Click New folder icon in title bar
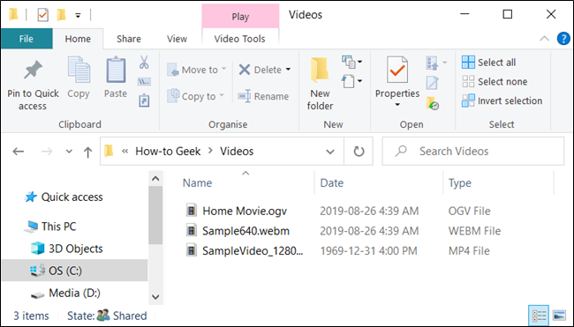574x327 pixels. click(61, 15)
